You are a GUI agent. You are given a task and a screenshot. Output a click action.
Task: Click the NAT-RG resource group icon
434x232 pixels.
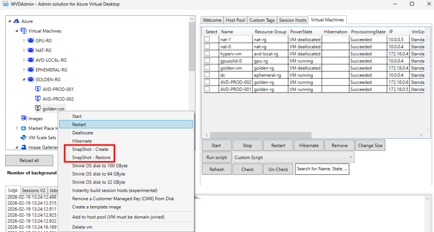31,50
